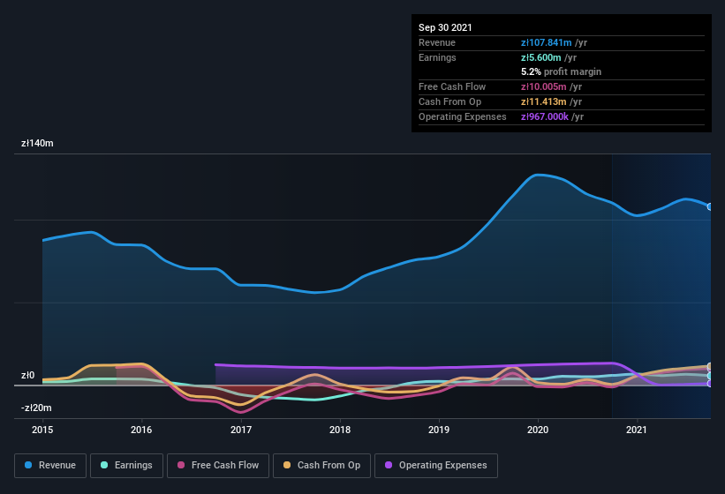Screen dimensions: 725x494
Task: Click the teal Earnings endpoint marker
Action: point(710,376)
